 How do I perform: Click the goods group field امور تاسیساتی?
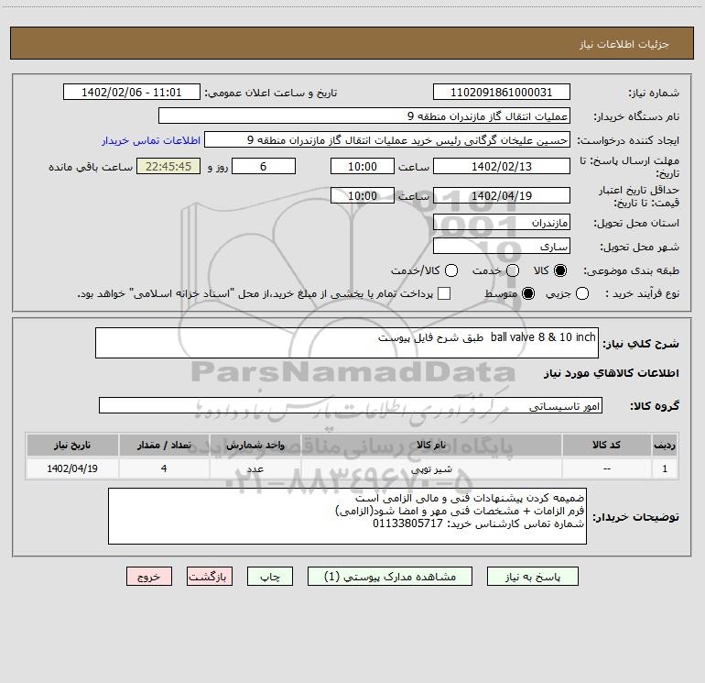point(351,405)
